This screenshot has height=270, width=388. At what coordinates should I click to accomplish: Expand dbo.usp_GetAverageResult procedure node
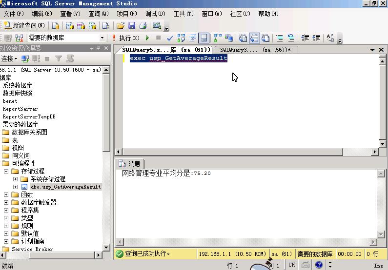coord(15,187)
